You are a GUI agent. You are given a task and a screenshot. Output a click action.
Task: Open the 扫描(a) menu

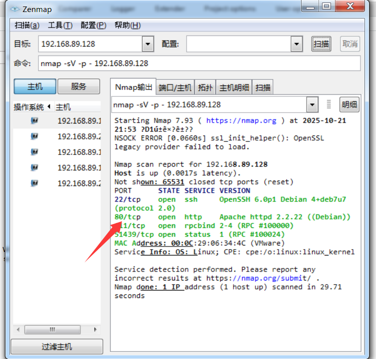pos(27,25)
